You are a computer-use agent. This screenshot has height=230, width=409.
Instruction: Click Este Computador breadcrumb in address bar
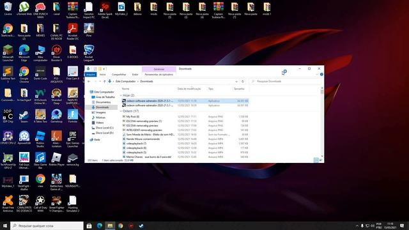pos(126,81)
